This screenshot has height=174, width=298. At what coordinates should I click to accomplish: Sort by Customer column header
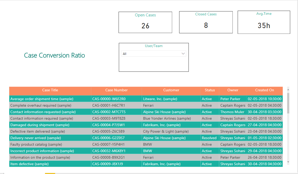pos(171,90)
